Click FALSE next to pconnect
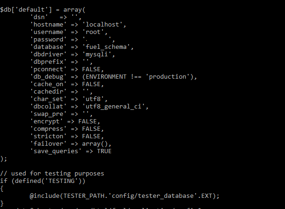The width and height of the screenshot is (285, 209). [91, 69]
